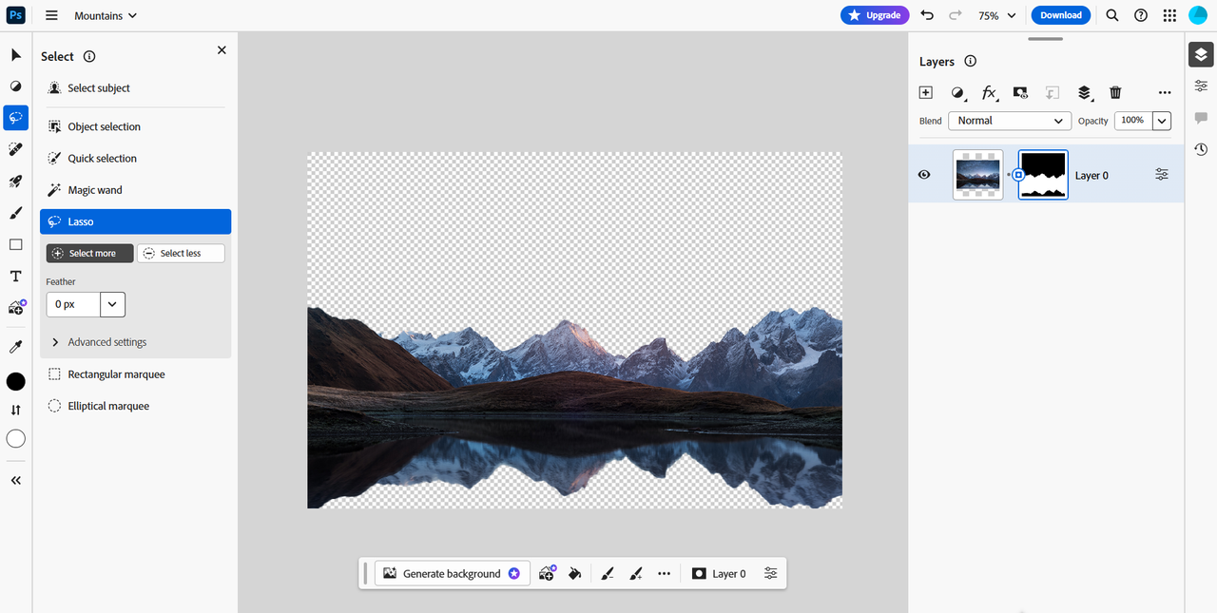Add a new layer with plus icon

926,92
